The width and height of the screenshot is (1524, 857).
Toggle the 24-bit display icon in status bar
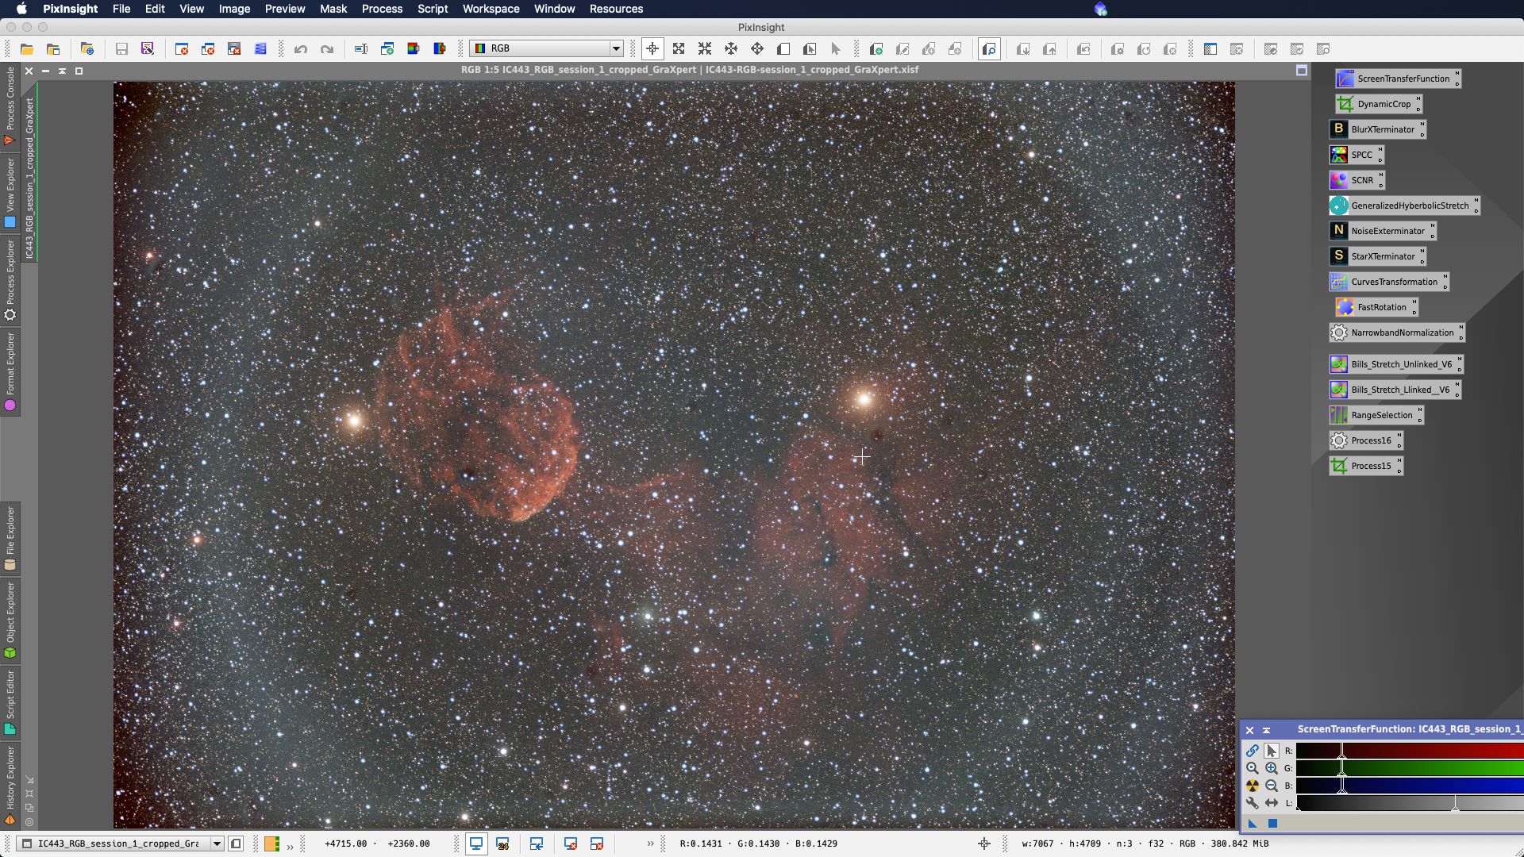502,844
